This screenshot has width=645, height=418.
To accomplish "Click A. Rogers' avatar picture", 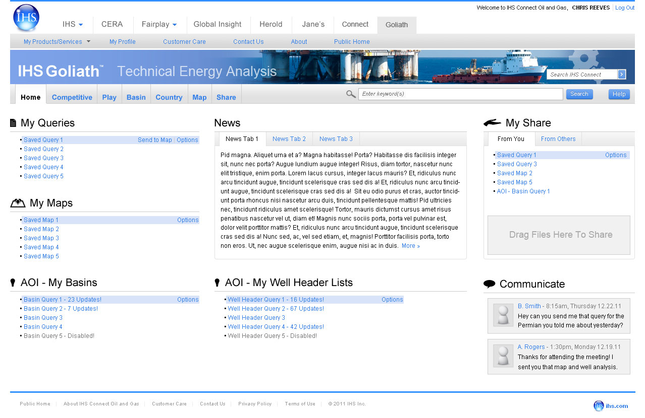I will (x=503, y=356).
